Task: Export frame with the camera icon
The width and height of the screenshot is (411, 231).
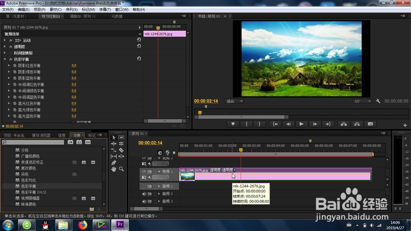Action: point(370,124)
